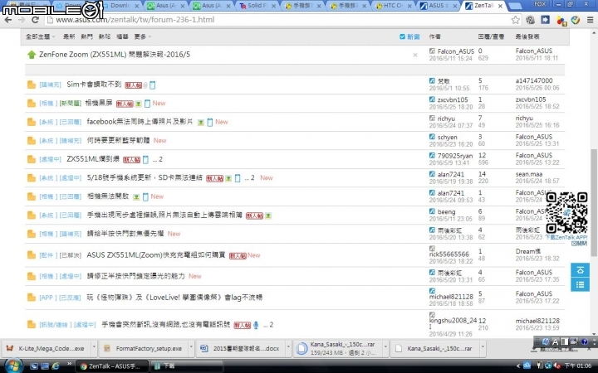The image size is (598, 373).
Task: Switch to the ASUS browser tab beside ZenTalk
Action: (x=439, y=6)
